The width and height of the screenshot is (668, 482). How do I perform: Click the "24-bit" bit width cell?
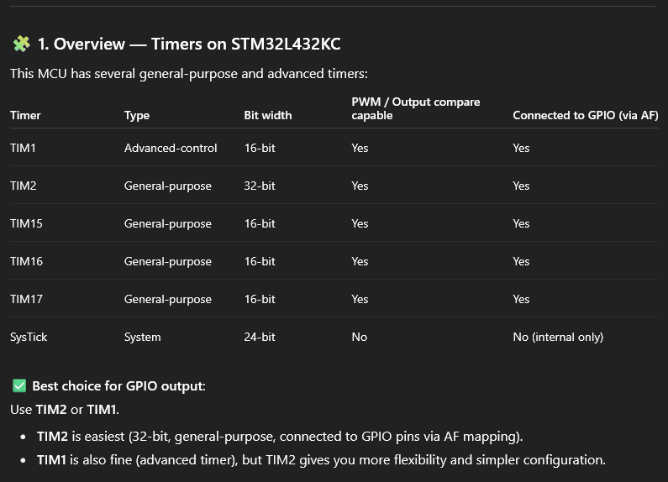point(260,337)
